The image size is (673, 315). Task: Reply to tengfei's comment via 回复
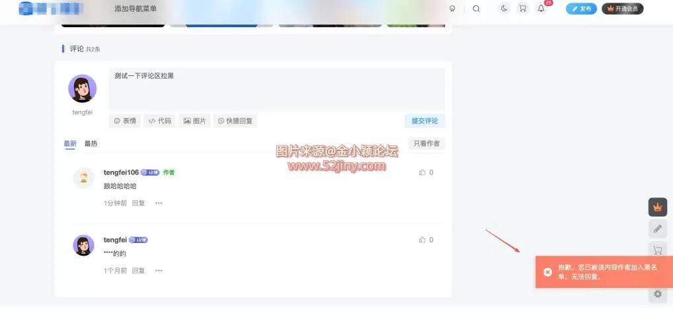pyautogui.click(x=138, y=271)
